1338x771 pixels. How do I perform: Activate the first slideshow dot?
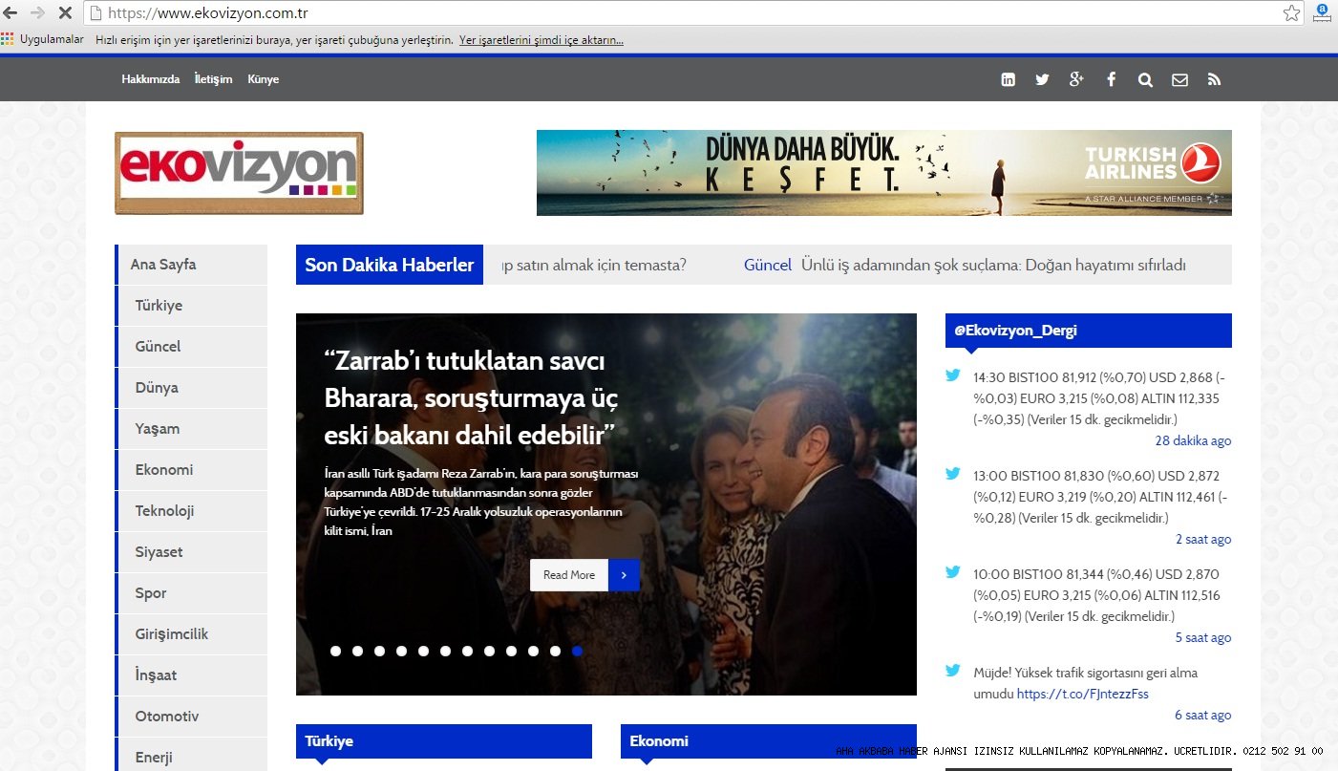tap(335, 651)
